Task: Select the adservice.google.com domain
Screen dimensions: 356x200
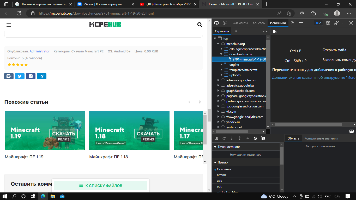Action: [241, 80]
